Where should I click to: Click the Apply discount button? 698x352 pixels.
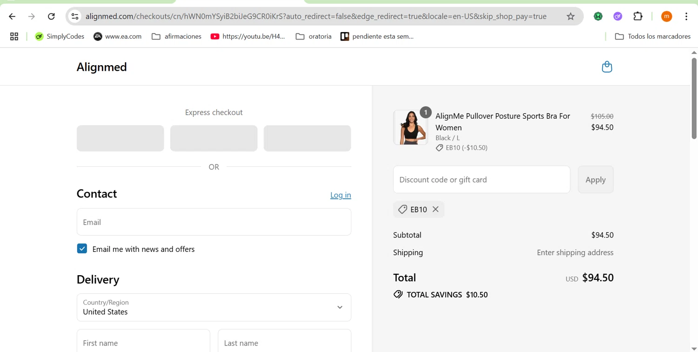[x=596, y=179]
